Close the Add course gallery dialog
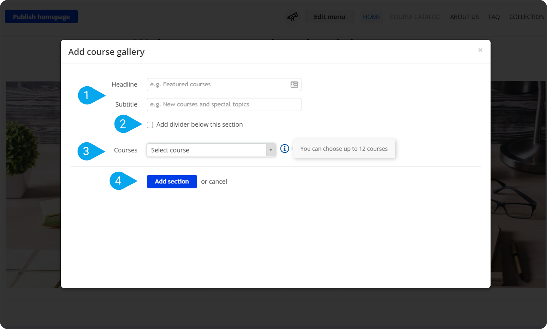This screenshot has width=547, height=329. pos(480,50)
